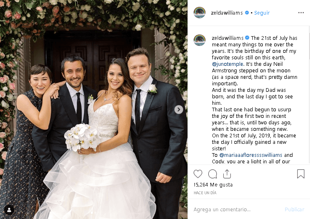
Task: Click verified badge next to header username
Action: point(247,13)
